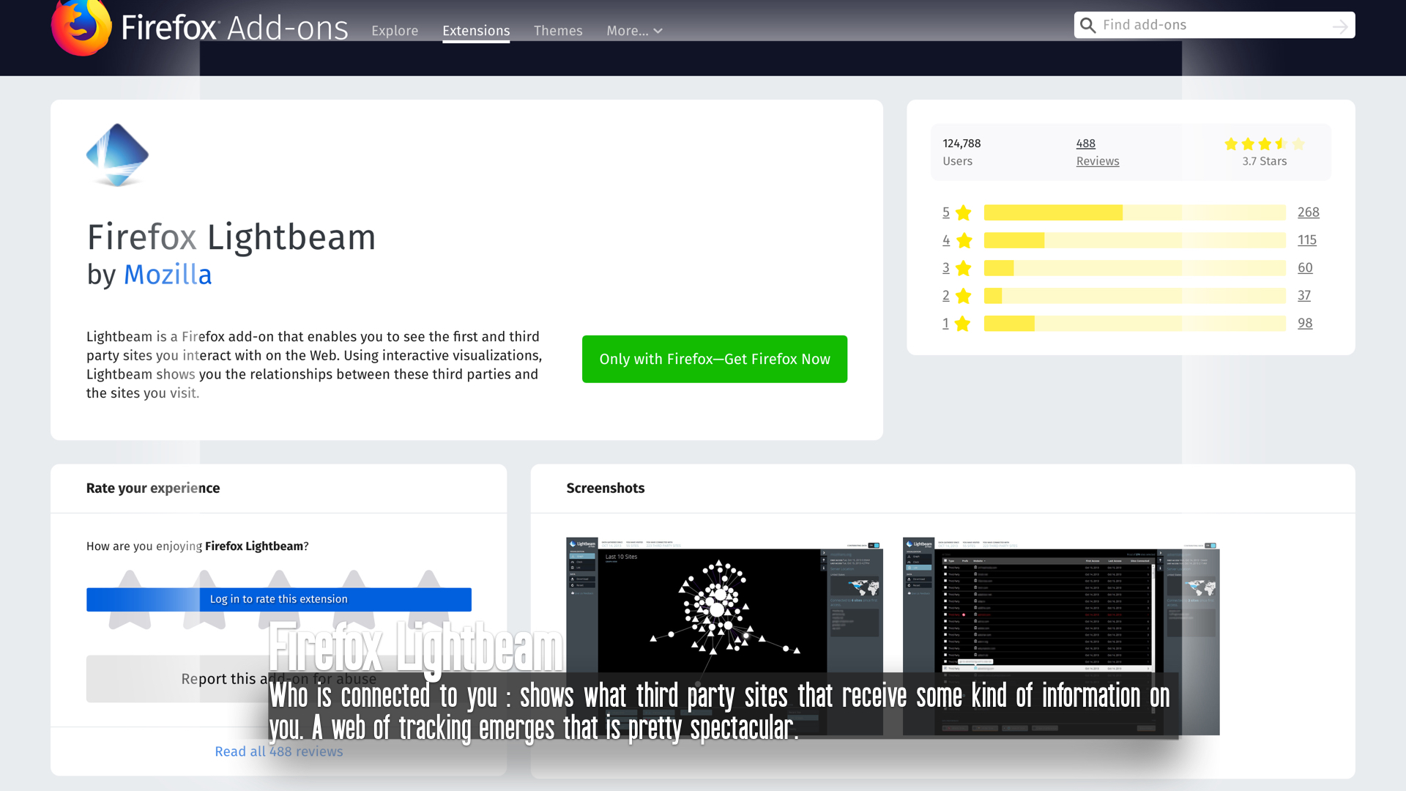
Task: Click the 4-star rating bar
Action: pyautogui.click(x=1135, y=240)
